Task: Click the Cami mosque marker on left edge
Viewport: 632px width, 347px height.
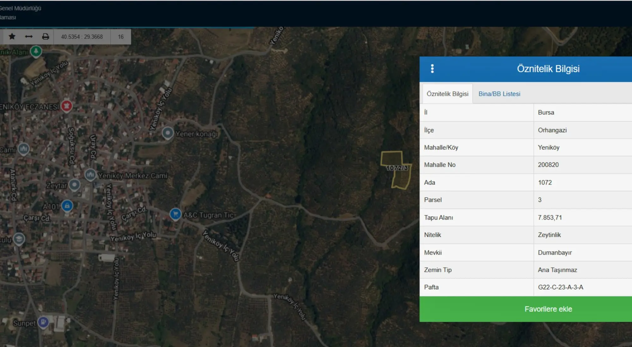Action: click(x=24, y=149)
